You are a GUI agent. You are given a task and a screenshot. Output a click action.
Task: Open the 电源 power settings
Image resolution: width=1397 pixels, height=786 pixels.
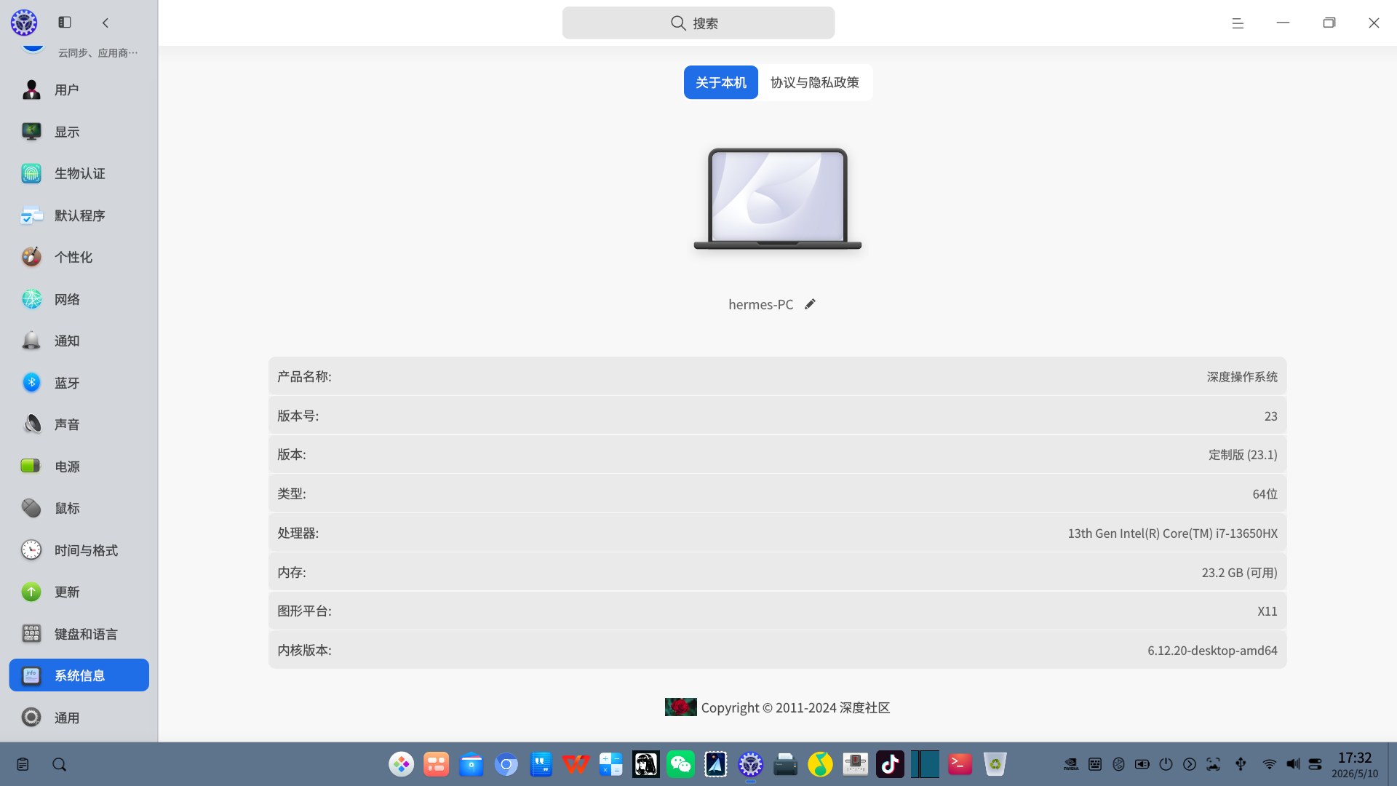point(79,467)
